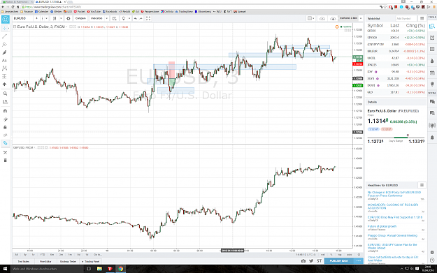437x273 pixels.
Task: Open headline about EUR/USD Drop May Find Support
Action: click(395, 217)
